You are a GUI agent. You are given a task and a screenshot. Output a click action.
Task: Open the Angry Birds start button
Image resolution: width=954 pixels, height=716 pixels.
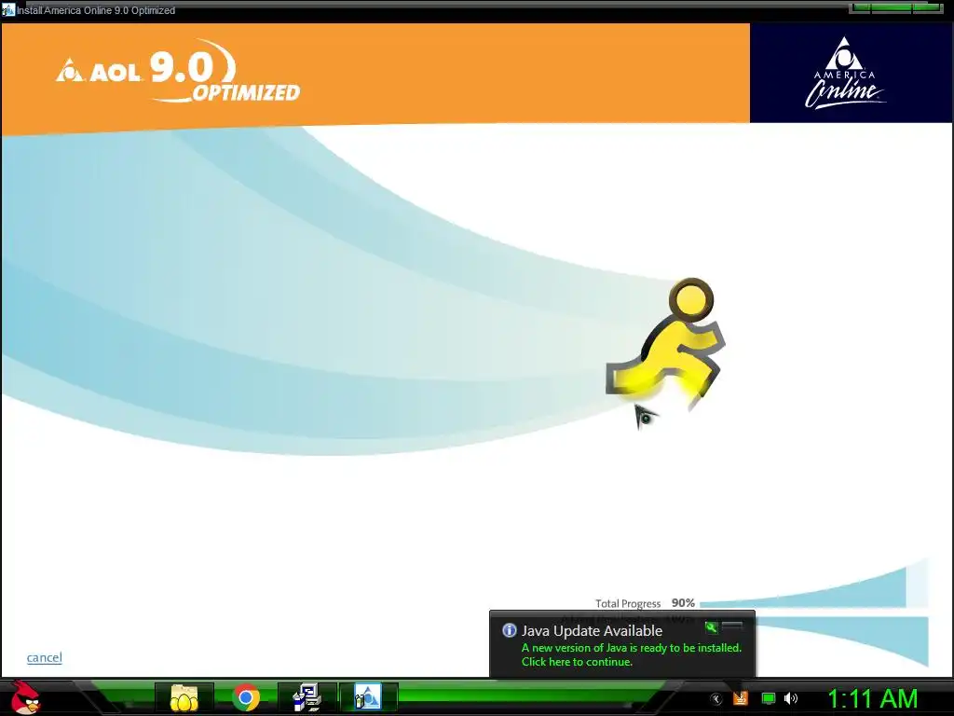25,697
